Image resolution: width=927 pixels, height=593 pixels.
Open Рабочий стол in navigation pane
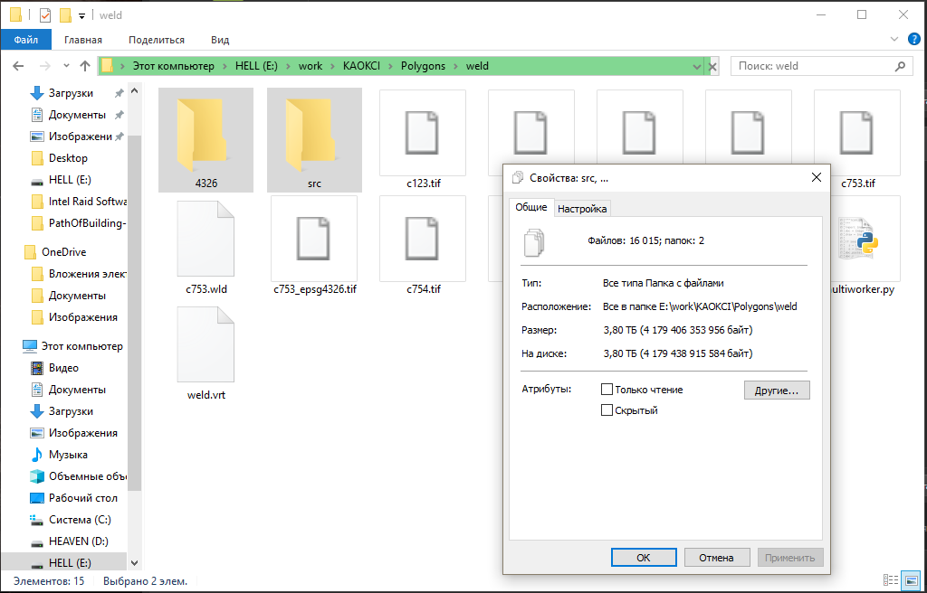[x=82, y=498]
